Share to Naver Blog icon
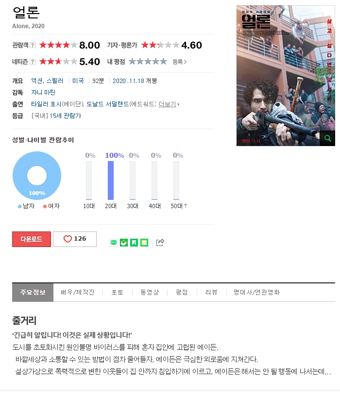 click(x=114, y=243)
